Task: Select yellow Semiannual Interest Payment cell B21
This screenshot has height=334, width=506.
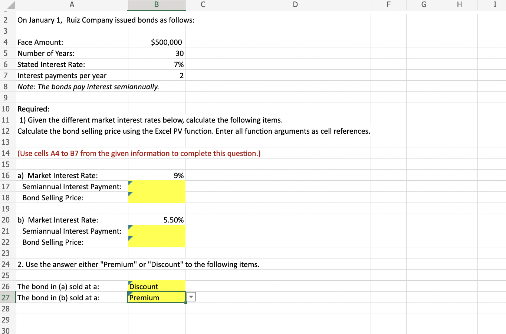Action: pos(157,231)
